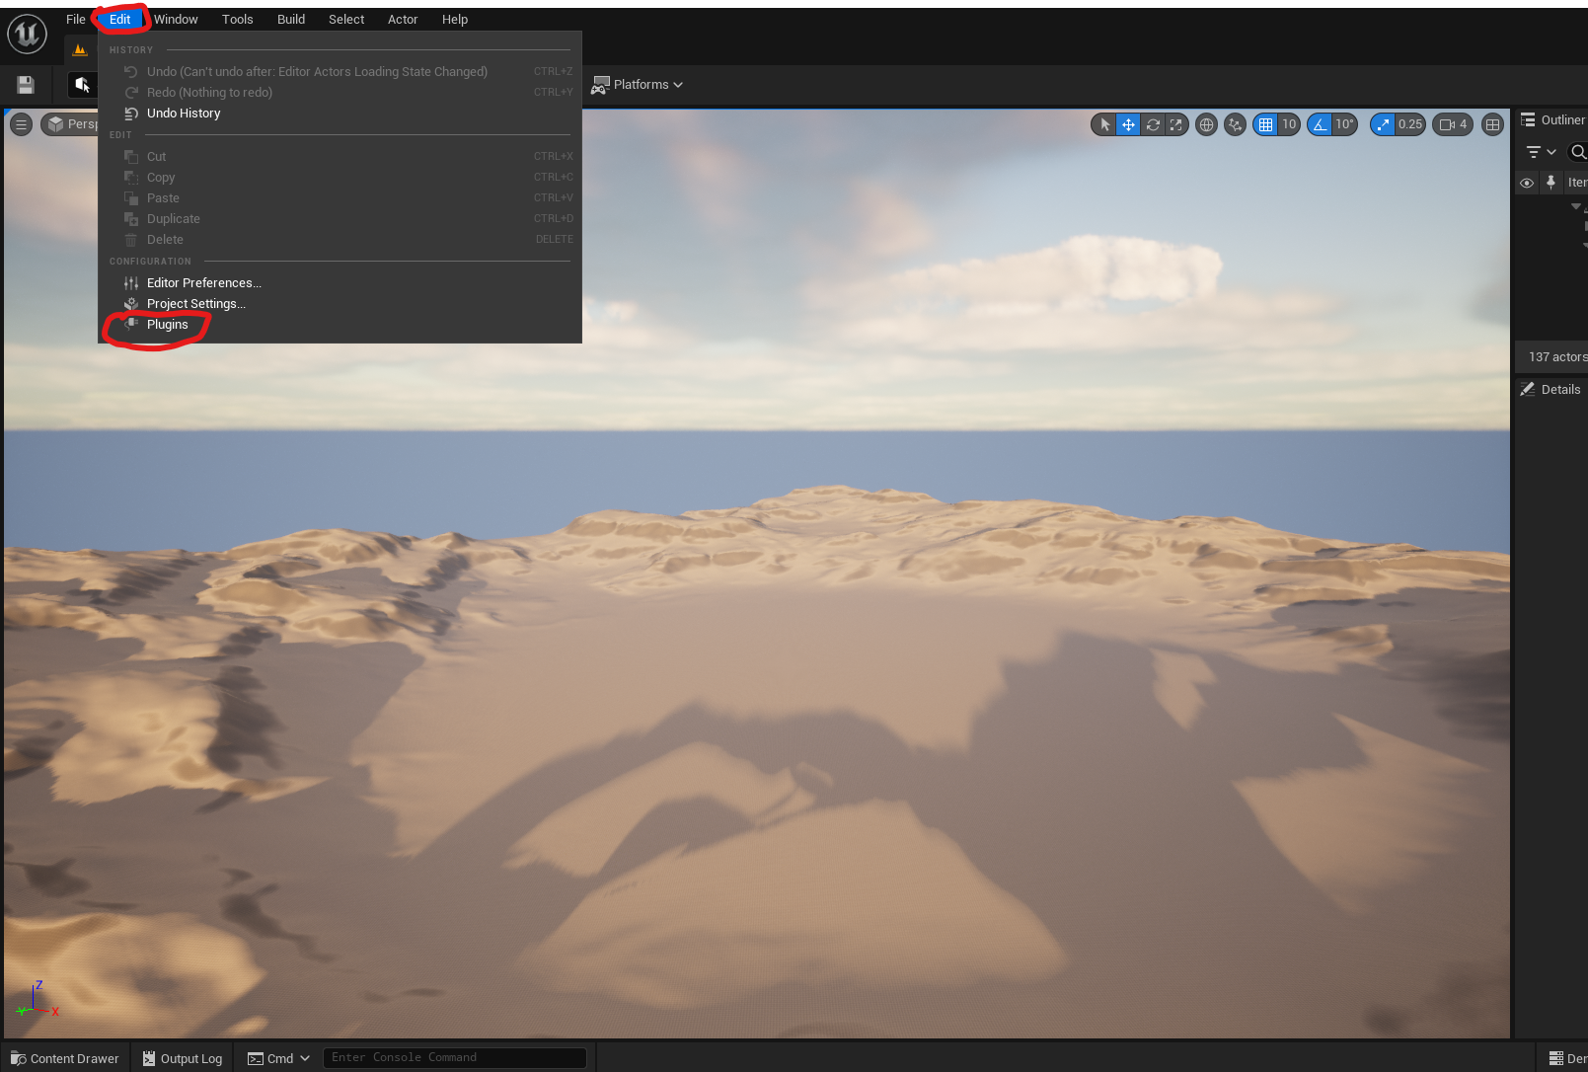Open the Window menu
This screenshot has width=1588, height=1072.
[176, 20]
